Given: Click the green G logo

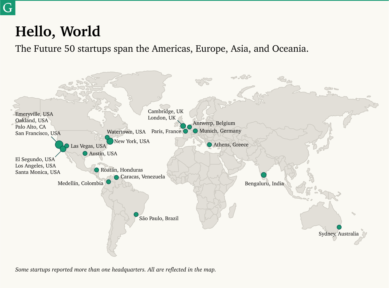Looking at the screenshot, I should (x=7, y=7).
